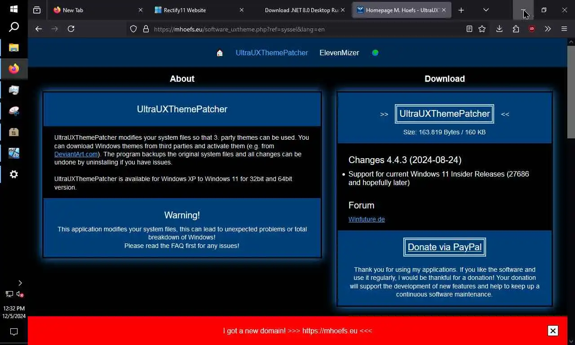Click Donate via PayPal button
575x345 pixels.
click(x=445, y=247)
